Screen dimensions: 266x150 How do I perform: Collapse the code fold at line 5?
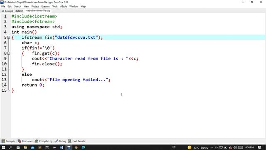click(9, 37)
